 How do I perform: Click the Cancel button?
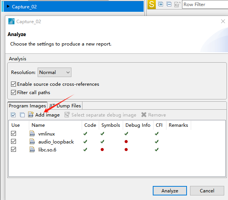point(207,191)
